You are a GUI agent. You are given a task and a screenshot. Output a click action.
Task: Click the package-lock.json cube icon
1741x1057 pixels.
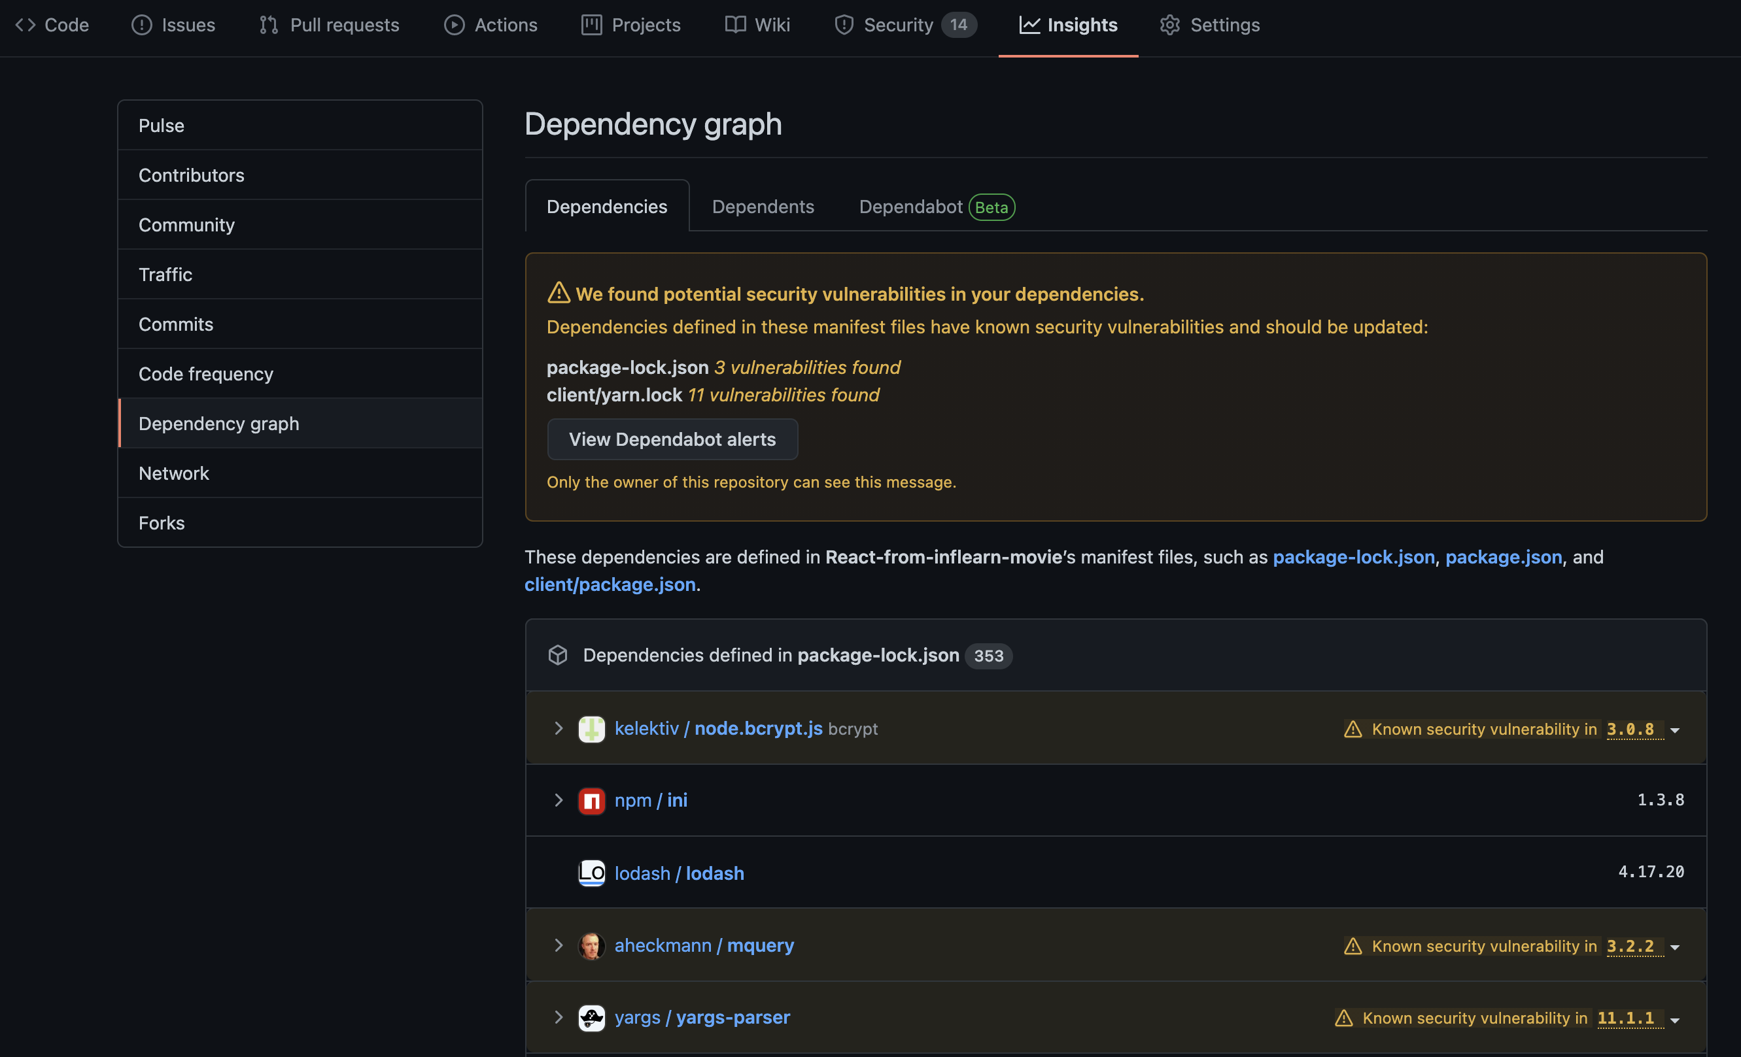coord(557,655)
